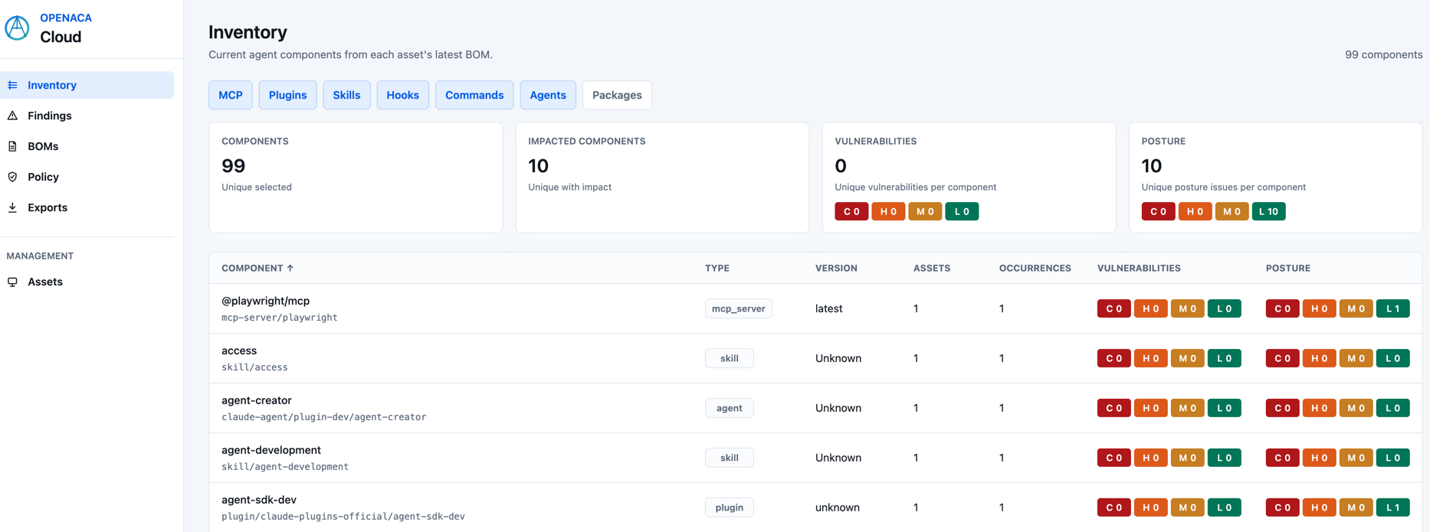Open Assets under Management
The height and width of the screenshot is (532, 1430).
tap(87, 282)
